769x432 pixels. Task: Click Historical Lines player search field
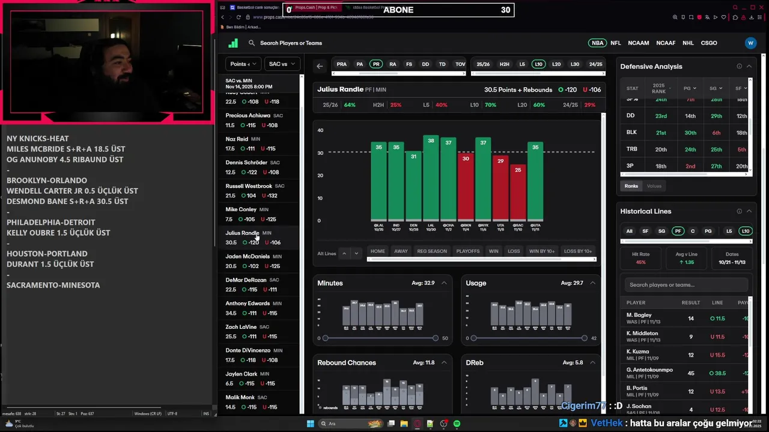[685, 284]
